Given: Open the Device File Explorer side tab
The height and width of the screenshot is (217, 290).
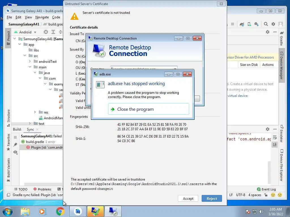Looking at the screenshot, I should click(282, 165).
